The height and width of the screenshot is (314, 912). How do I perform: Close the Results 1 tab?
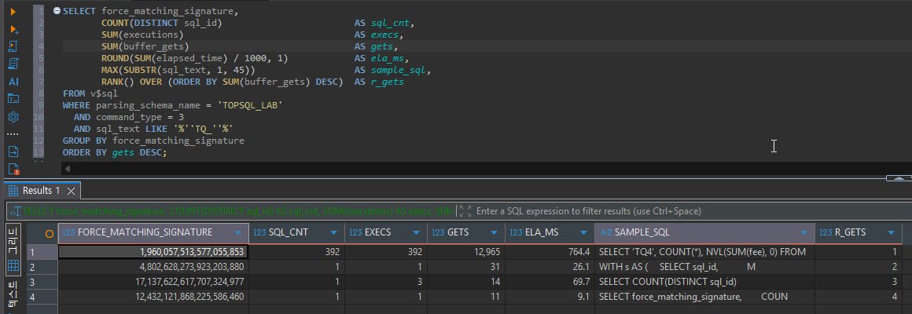tap(71, 191)
